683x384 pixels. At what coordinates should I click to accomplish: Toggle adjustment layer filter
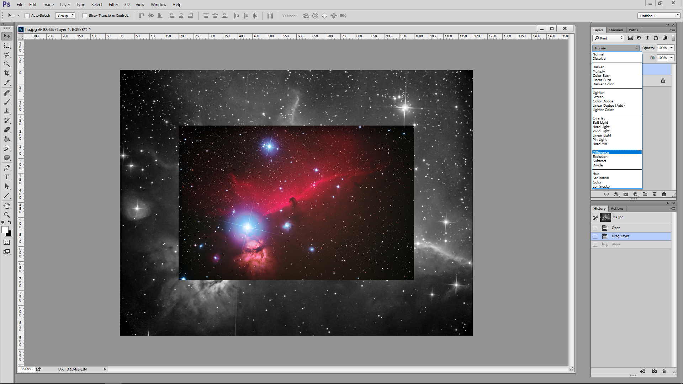(x=639, y=38)
